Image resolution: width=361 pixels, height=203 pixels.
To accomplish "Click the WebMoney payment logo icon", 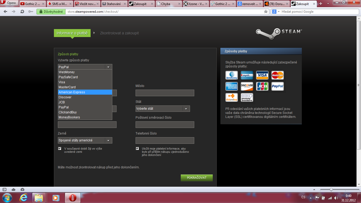I will 232,75.
